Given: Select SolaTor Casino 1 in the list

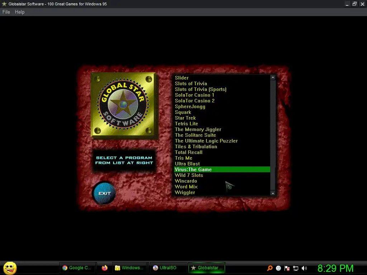Looking at the screenshot, I should [x=222, y=95].
